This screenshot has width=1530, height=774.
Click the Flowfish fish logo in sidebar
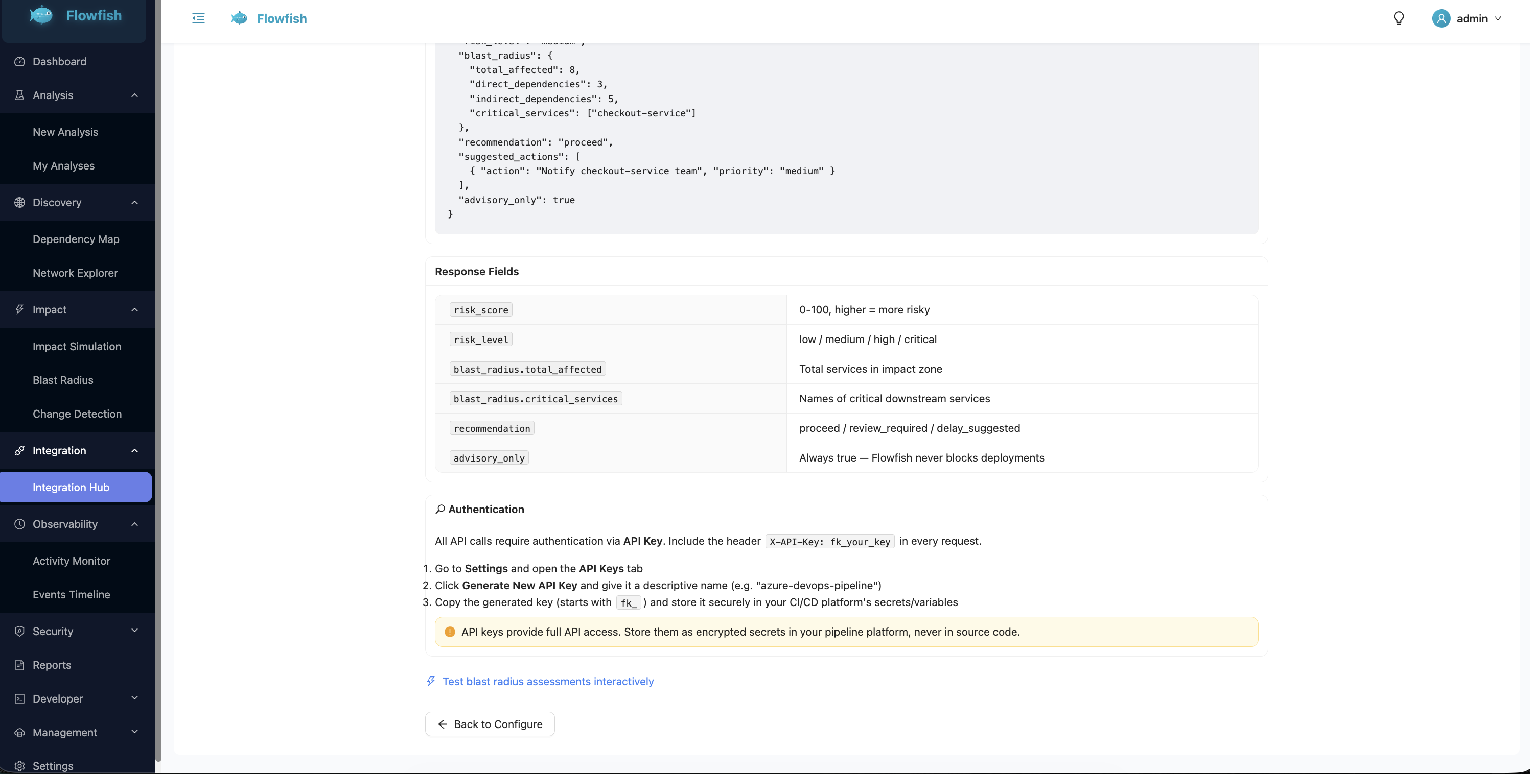[41, 15]
